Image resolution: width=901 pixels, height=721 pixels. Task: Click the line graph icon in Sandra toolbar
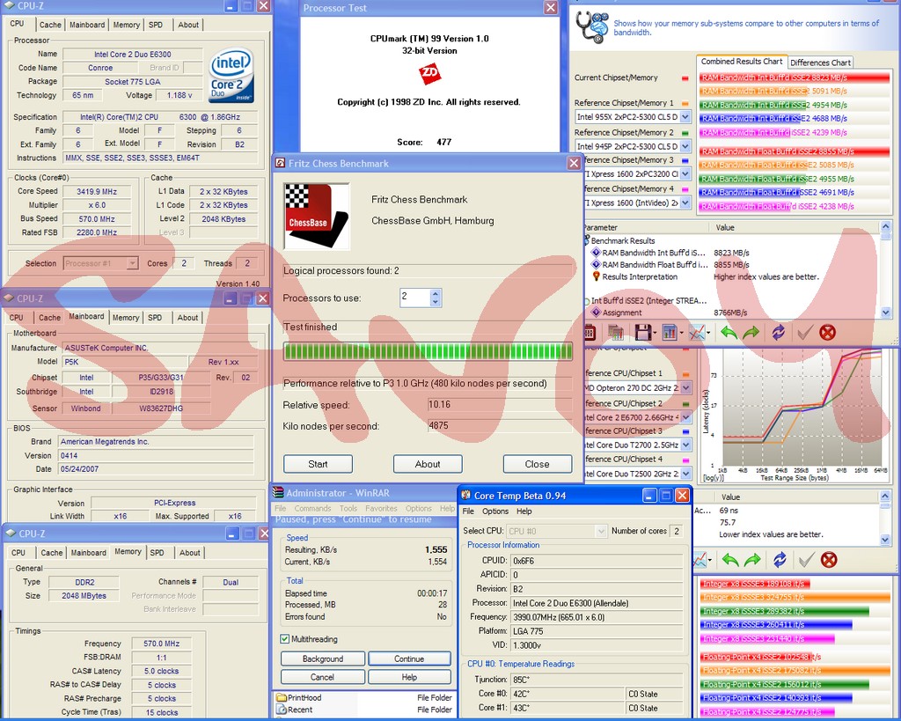coord(697,332)
